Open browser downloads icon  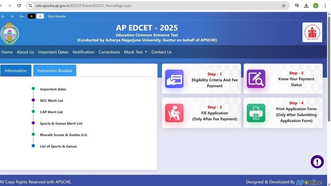click(x=306, y=6)
